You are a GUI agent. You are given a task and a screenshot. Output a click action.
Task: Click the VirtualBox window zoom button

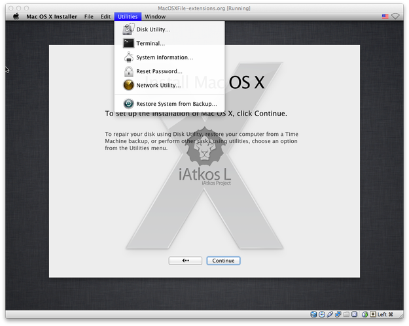pos(26,8)
